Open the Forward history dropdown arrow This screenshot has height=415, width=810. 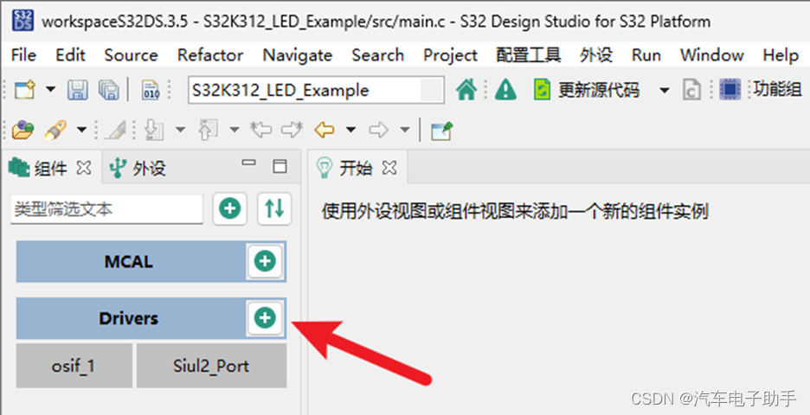click(x=405, y=130)
